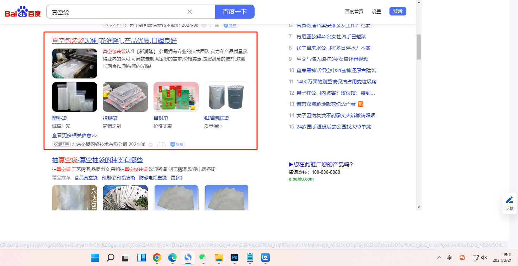This screenshot has height=266, width=518.
Task: Launch Microsoft Edge from the taskbar
Action: tap(173, 258)
